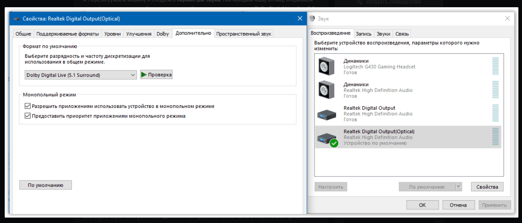
Task: Click Применить button
Action: click(x=495, y=205)
